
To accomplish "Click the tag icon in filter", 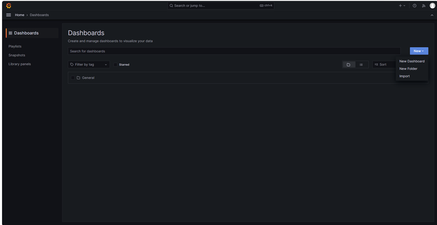I will (x=72, y=65).
